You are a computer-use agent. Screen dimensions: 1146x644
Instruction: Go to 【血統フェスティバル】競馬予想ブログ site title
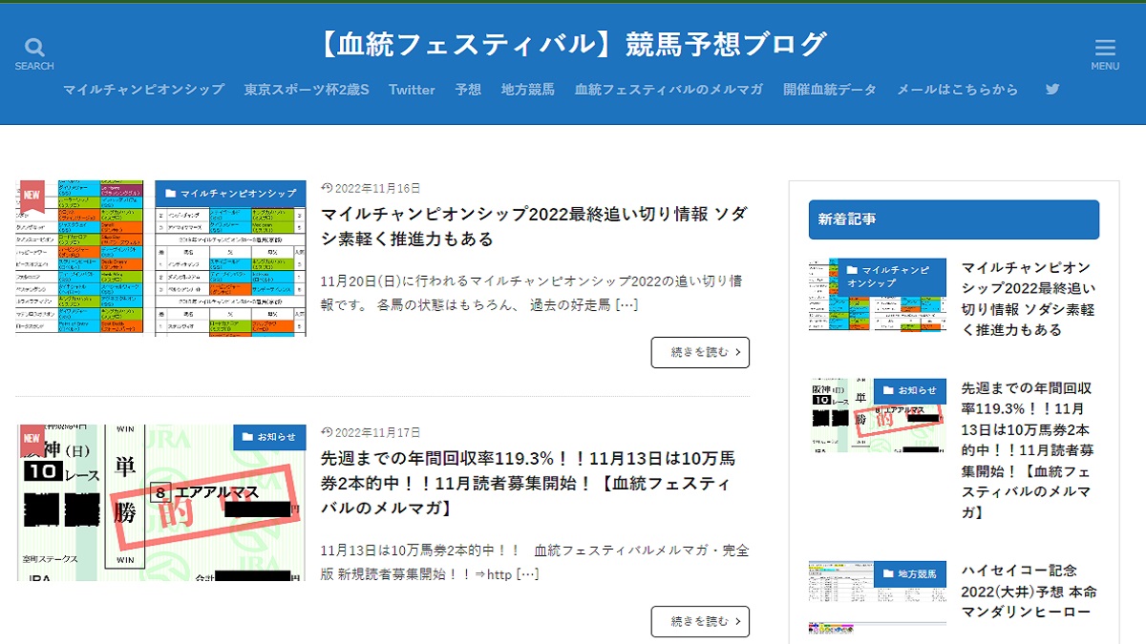point(573,44)
